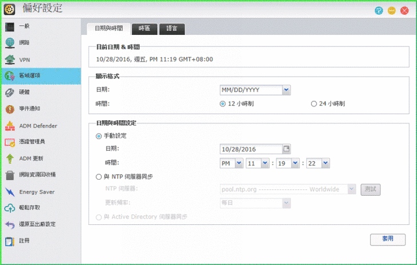
Task: Open the VPN icon in sidebar
Action: [10, 60]
